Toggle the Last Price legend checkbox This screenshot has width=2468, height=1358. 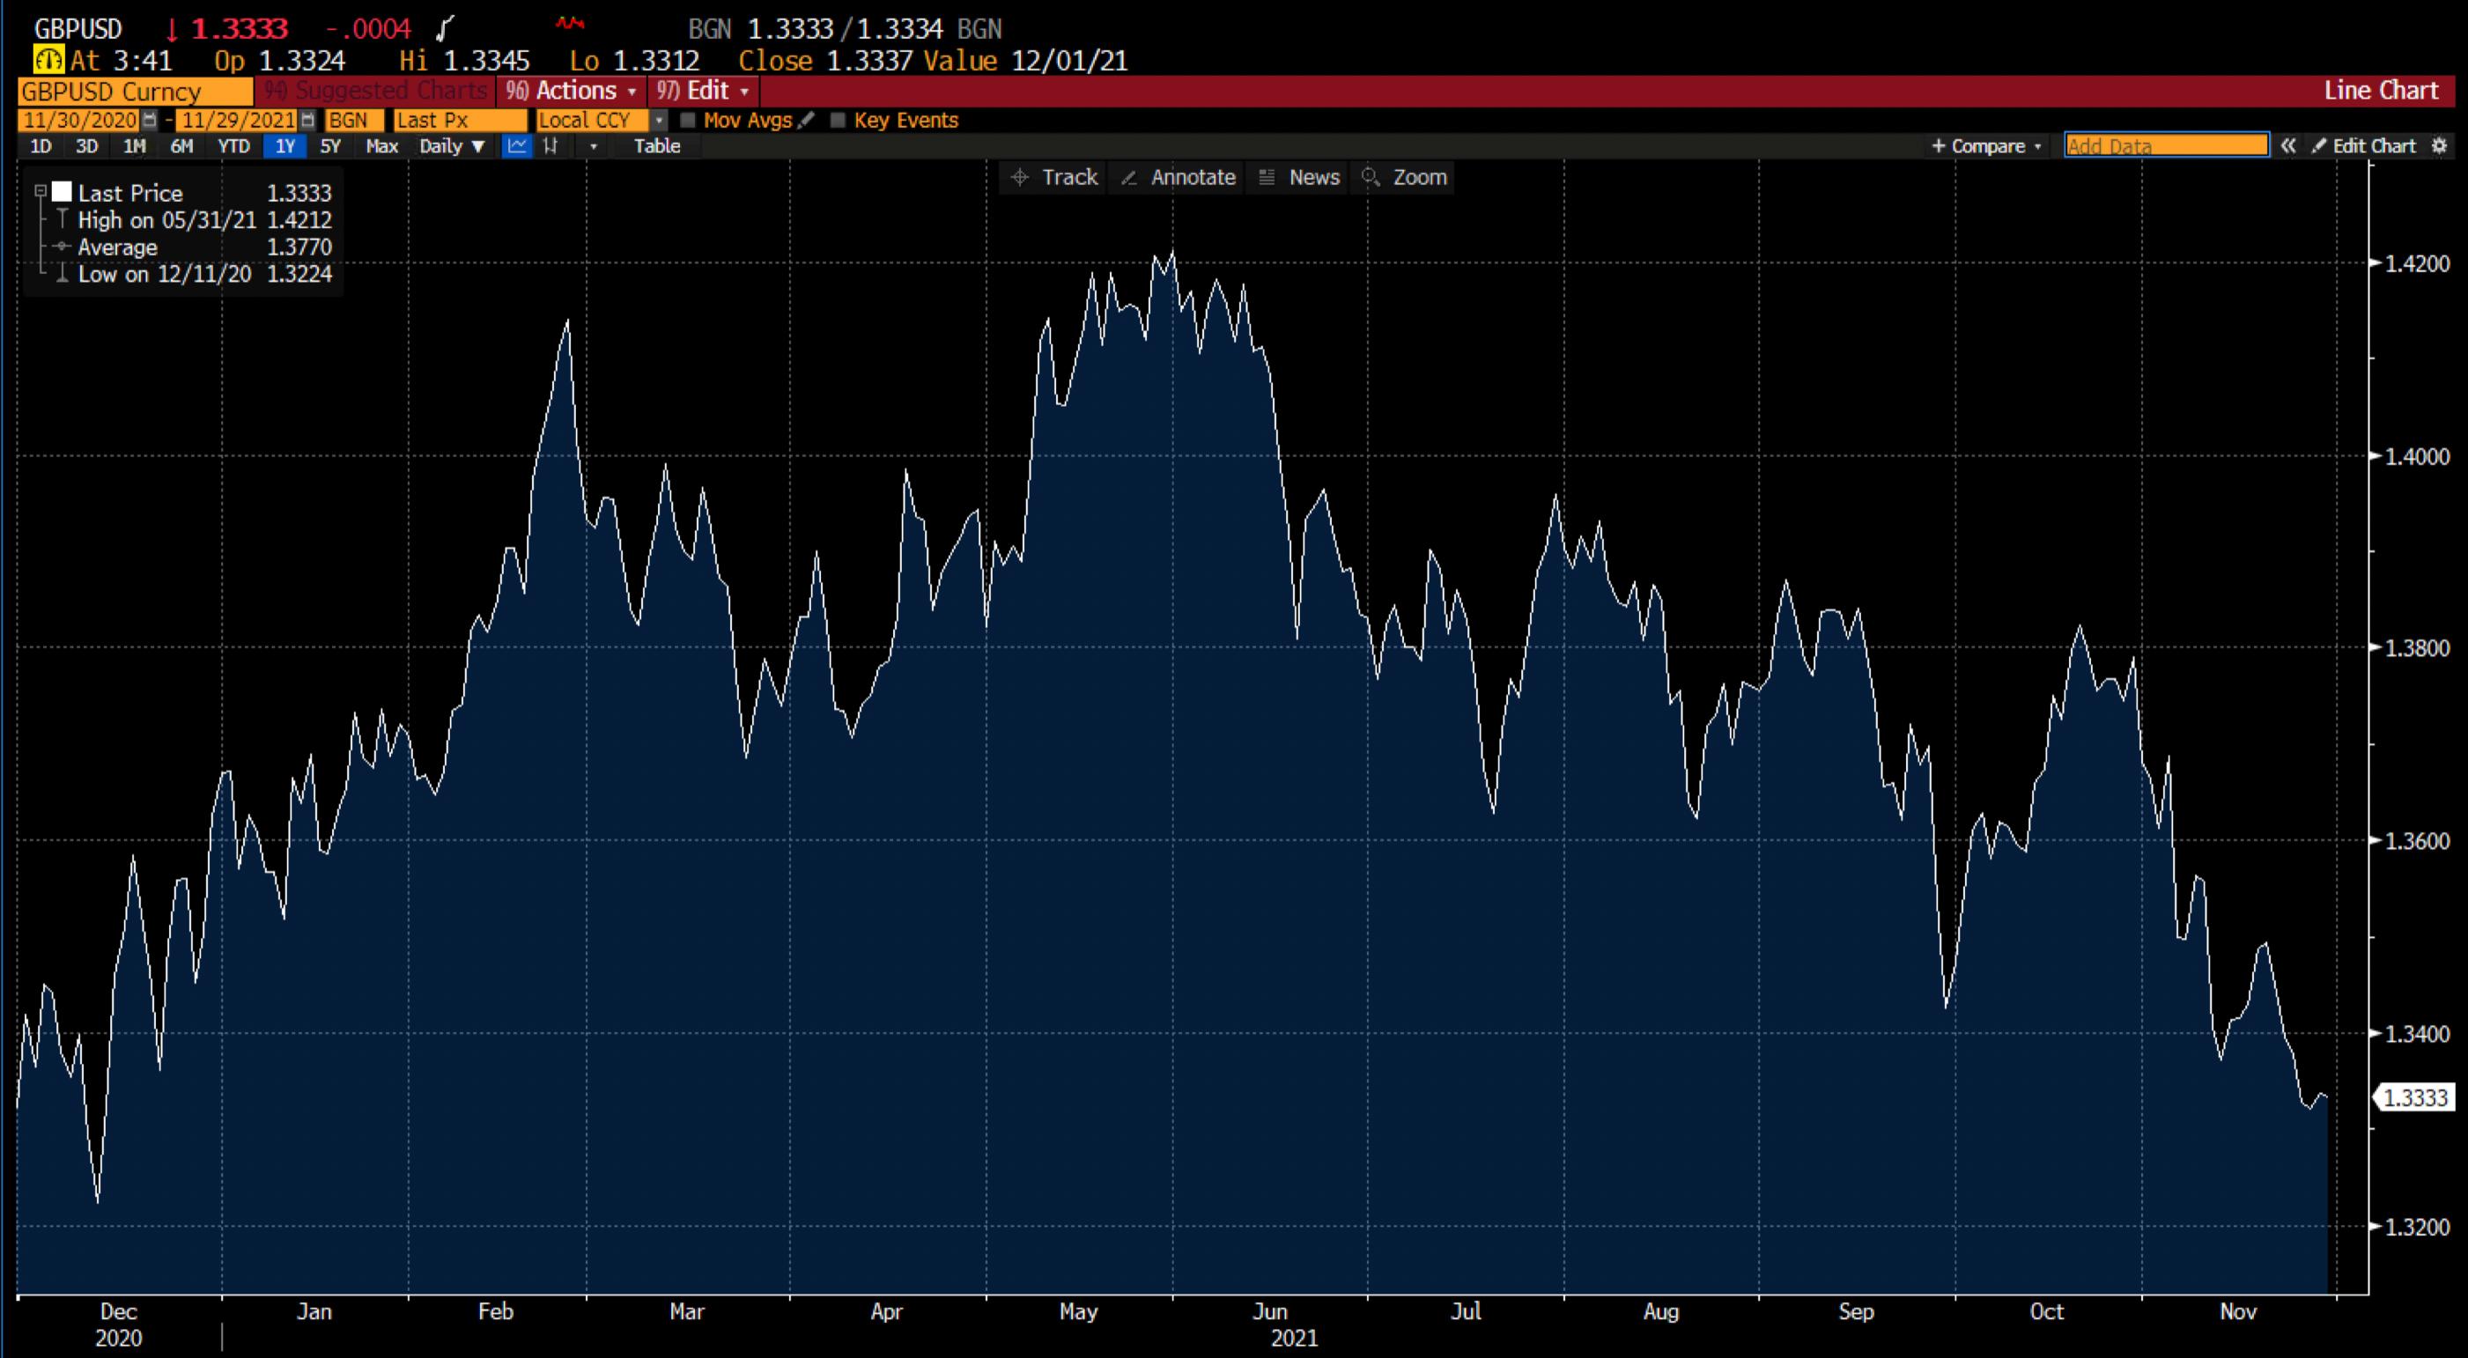click(x=63, y=191)
